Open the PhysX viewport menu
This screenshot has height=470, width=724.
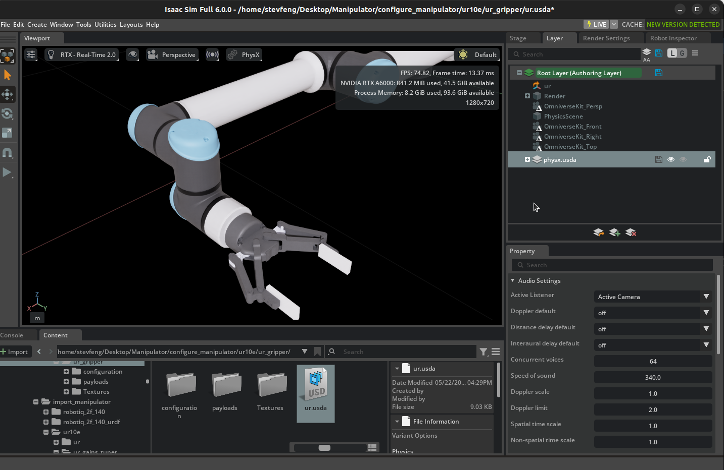[244, 54]
